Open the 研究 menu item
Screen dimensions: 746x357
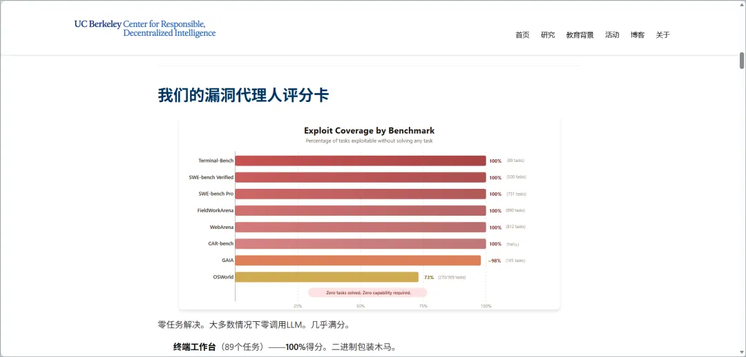(x=548, y=34)
